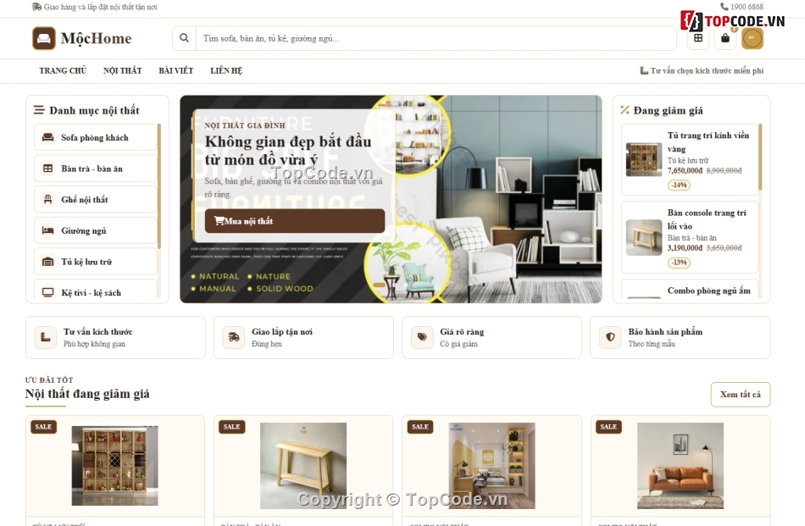Open the BÀI VIẾT menu item
The image size is (805, 526).
[x=175, y=71]
